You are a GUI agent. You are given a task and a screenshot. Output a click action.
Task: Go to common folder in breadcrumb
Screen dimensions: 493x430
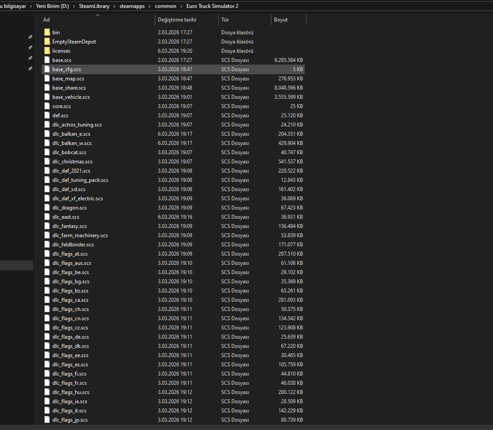[165, 6]
